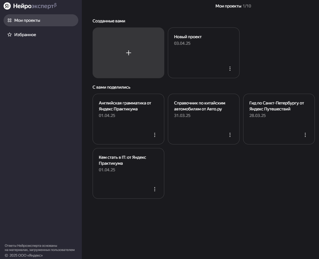
Task: Open Справочник по китайским автомобилям project
Action: click(200, 106)
